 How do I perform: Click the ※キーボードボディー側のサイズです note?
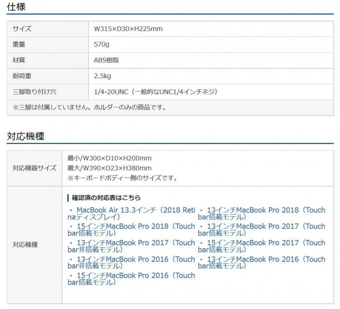click(122, 178)
